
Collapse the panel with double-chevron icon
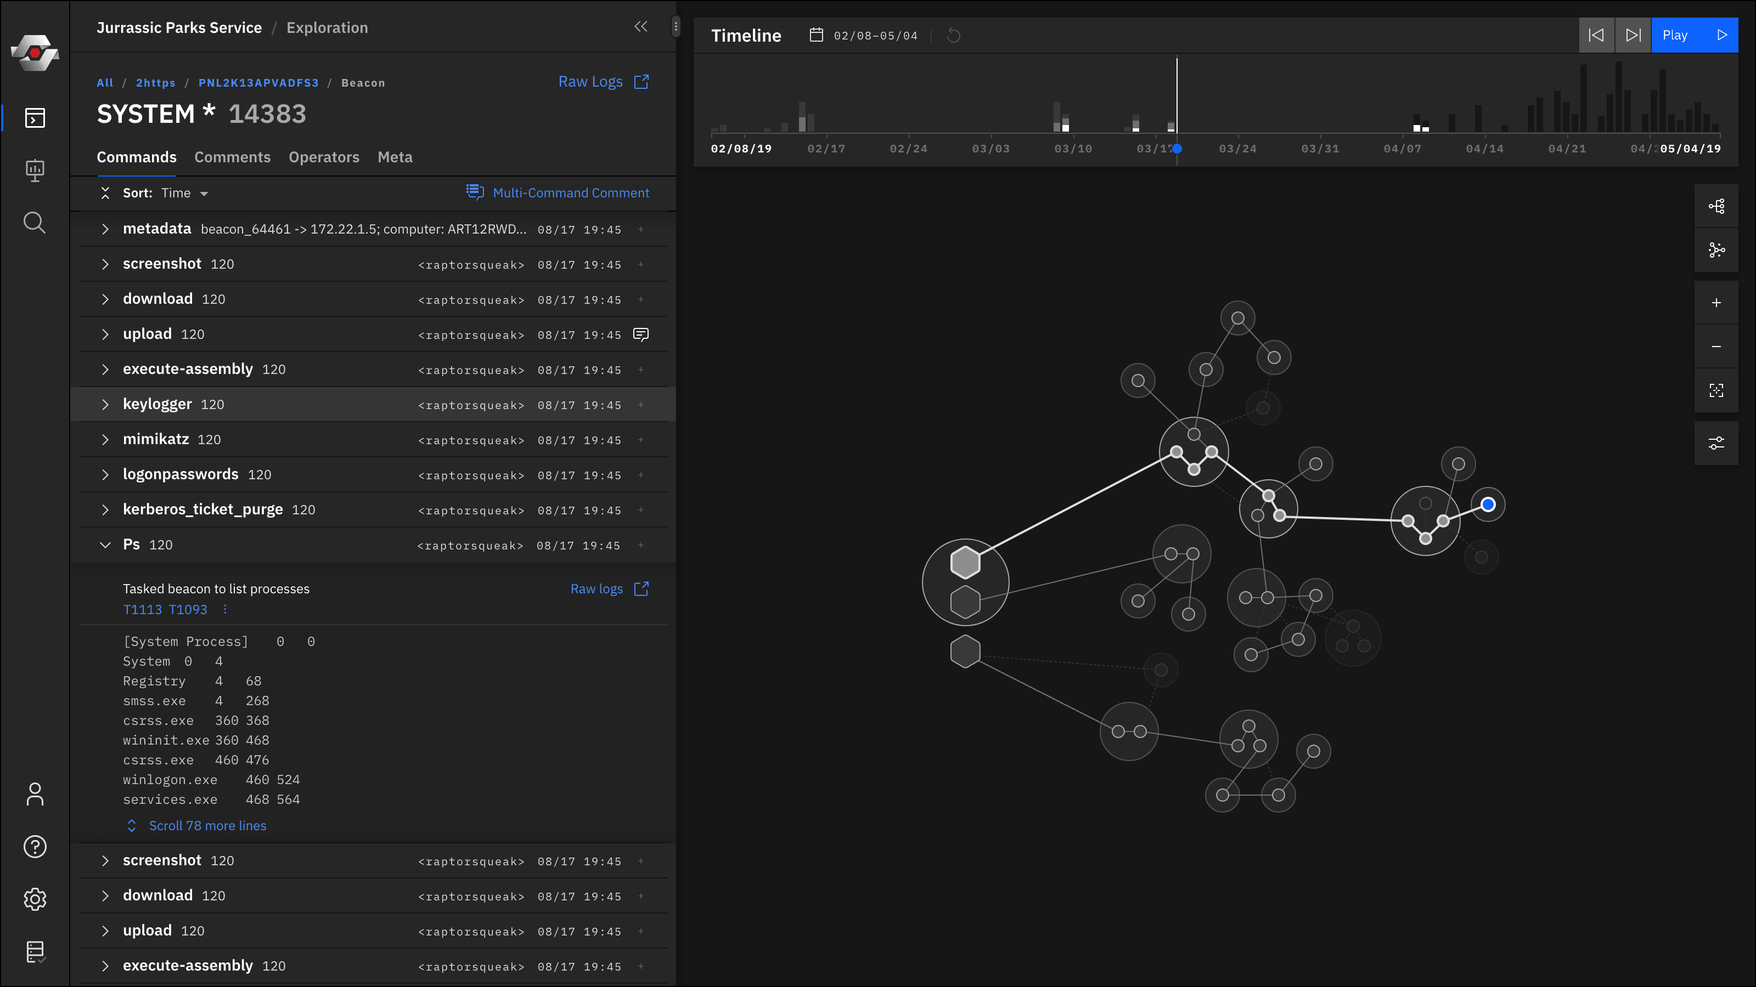(641, 26)
